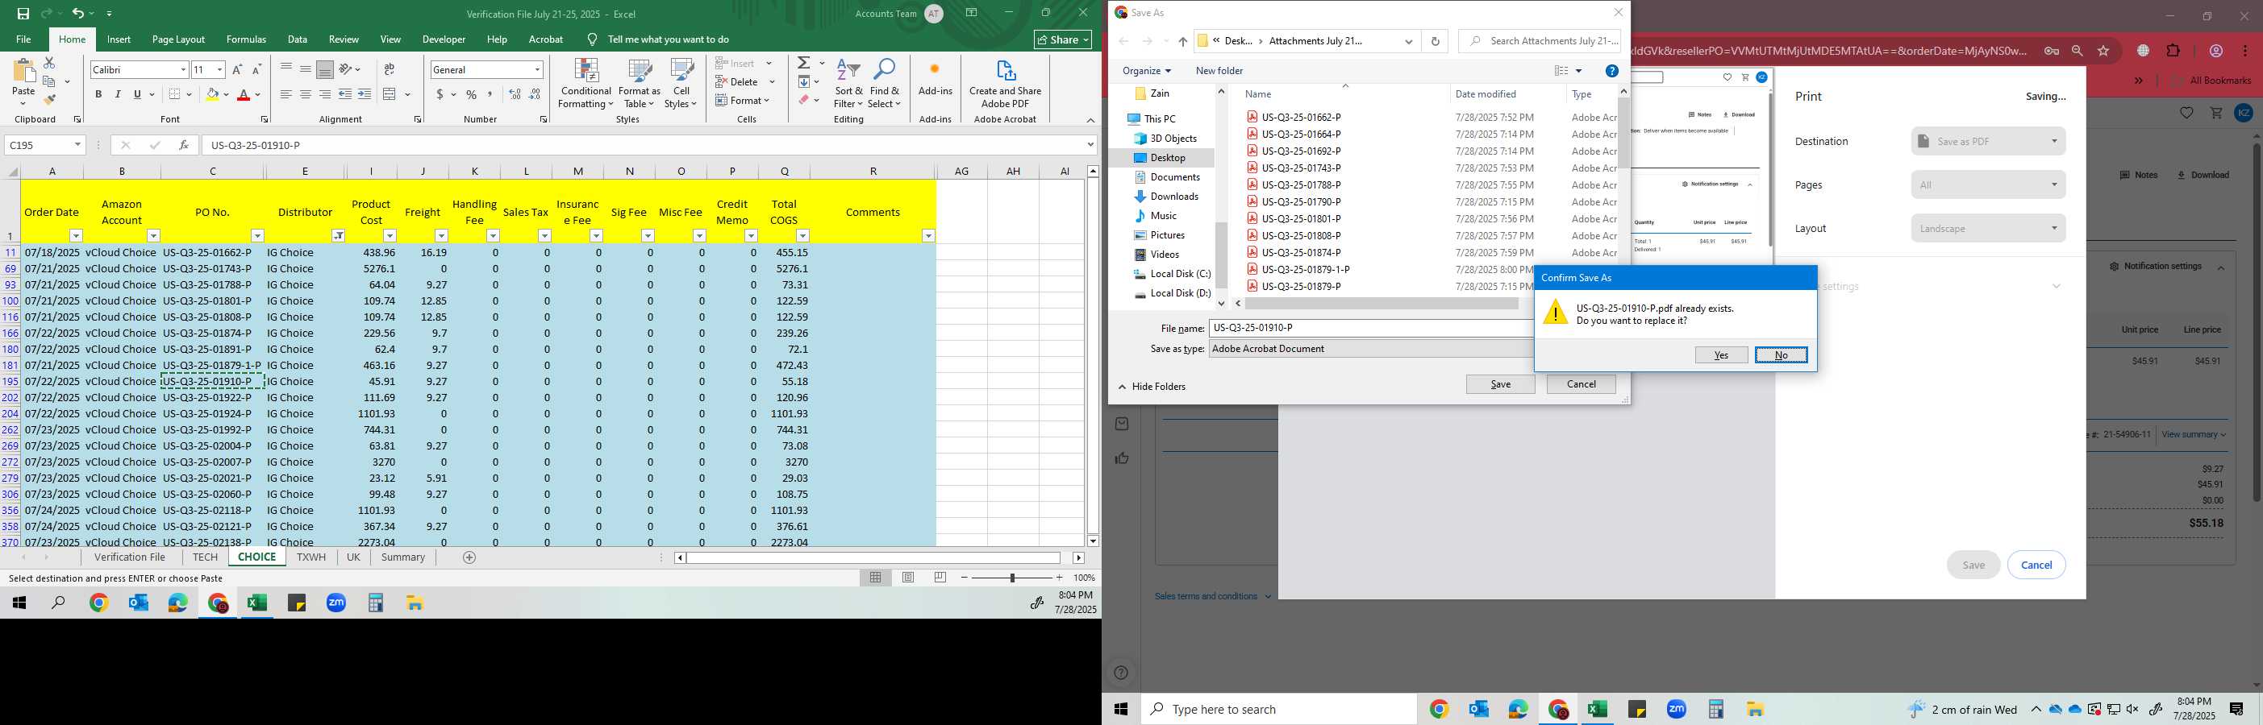Open the Distributor column filter dropdown
Screen dimensions: 2263x725
point(338,236)
